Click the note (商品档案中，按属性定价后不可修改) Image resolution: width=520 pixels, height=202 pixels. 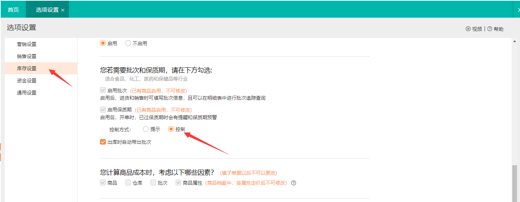(246, 183)
